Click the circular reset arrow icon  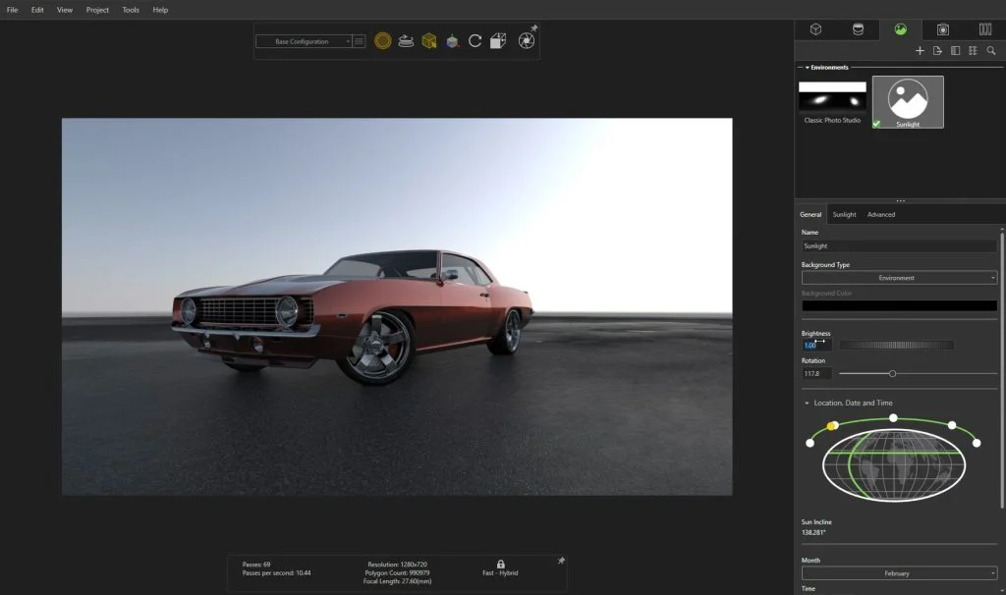(x=475, y=41)
